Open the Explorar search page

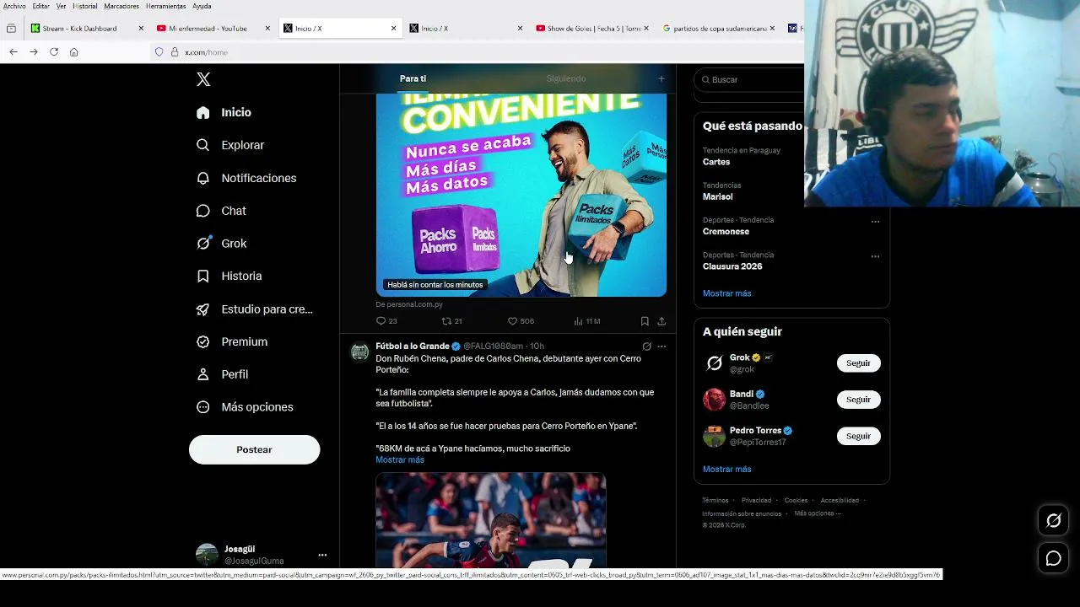click(230, 145)
